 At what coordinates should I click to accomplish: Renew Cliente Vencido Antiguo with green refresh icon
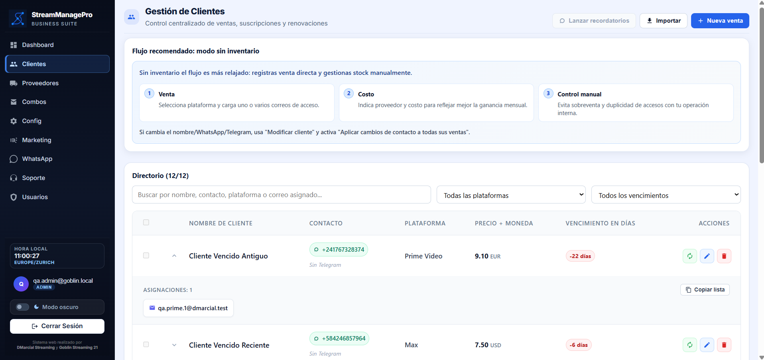[x=690, y=256]
